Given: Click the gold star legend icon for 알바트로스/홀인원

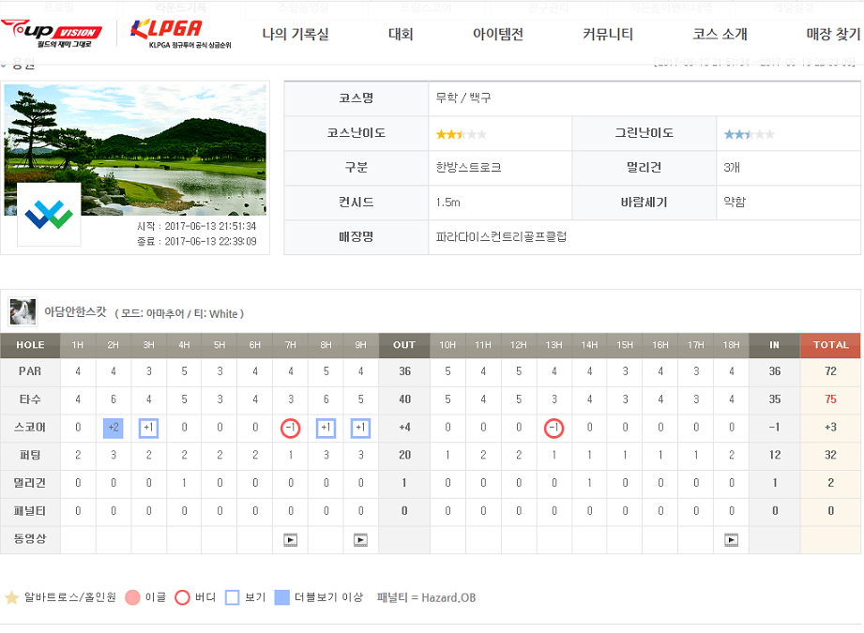Looking at the screenshot, I should (x=12, y=597).
